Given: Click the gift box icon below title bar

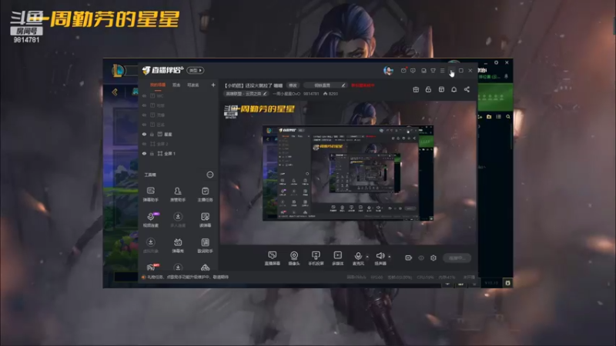Looking at the screenshot, I should pos(416,89).
